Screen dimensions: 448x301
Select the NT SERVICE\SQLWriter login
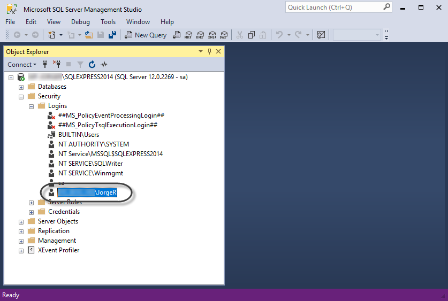click(90, 164)
